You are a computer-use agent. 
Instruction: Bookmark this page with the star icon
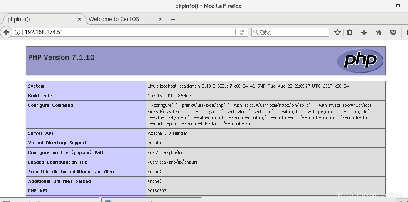coord(337,32)
